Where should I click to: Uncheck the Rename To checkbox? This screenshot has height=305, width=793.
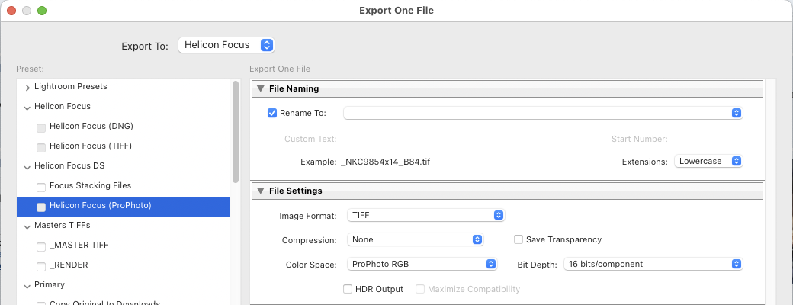click(272, 113)
